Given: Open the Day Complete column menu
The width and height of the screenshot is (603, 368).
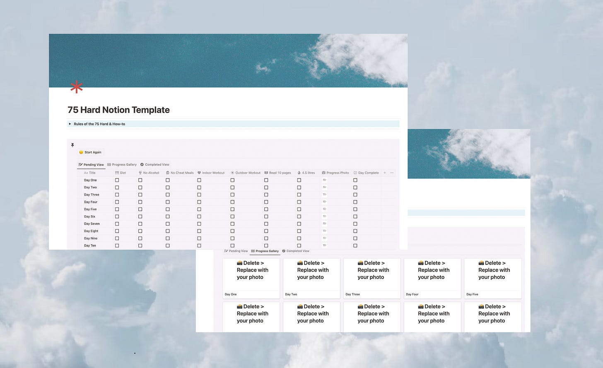Looking at the screenshot, I should [366, 173].
